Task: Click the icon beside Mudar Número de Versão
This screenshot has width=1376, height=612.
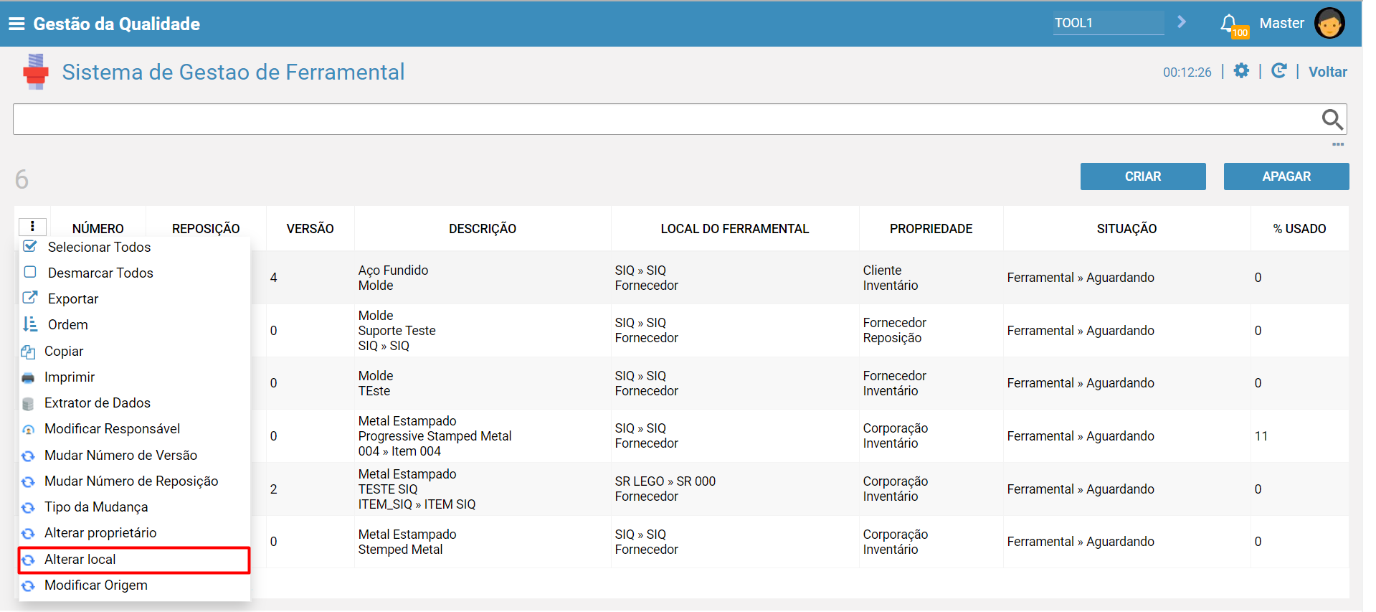Action: 28,456
